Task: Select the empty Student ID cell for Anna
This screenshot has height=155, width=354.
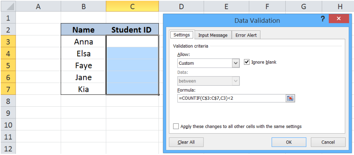Action: tap(132, 42)
